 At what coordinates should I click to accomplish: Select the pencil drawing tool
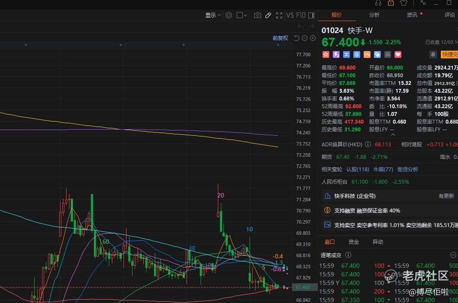(268, 15)
